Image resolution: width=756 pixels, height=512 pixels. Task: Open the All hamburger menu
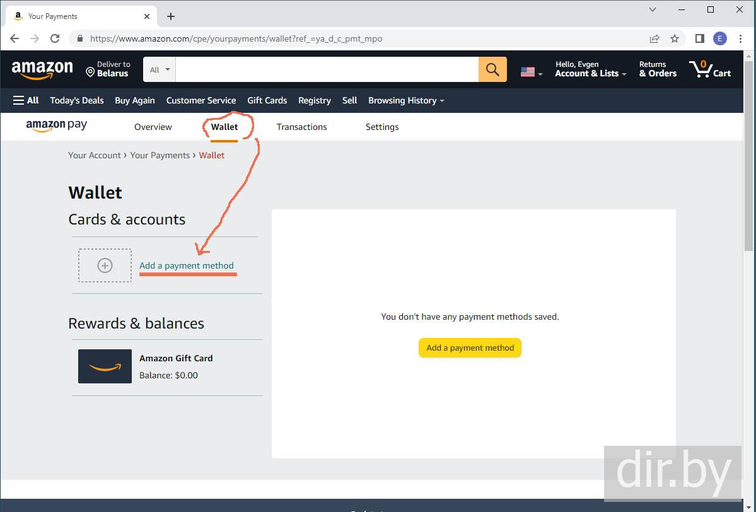26,100
